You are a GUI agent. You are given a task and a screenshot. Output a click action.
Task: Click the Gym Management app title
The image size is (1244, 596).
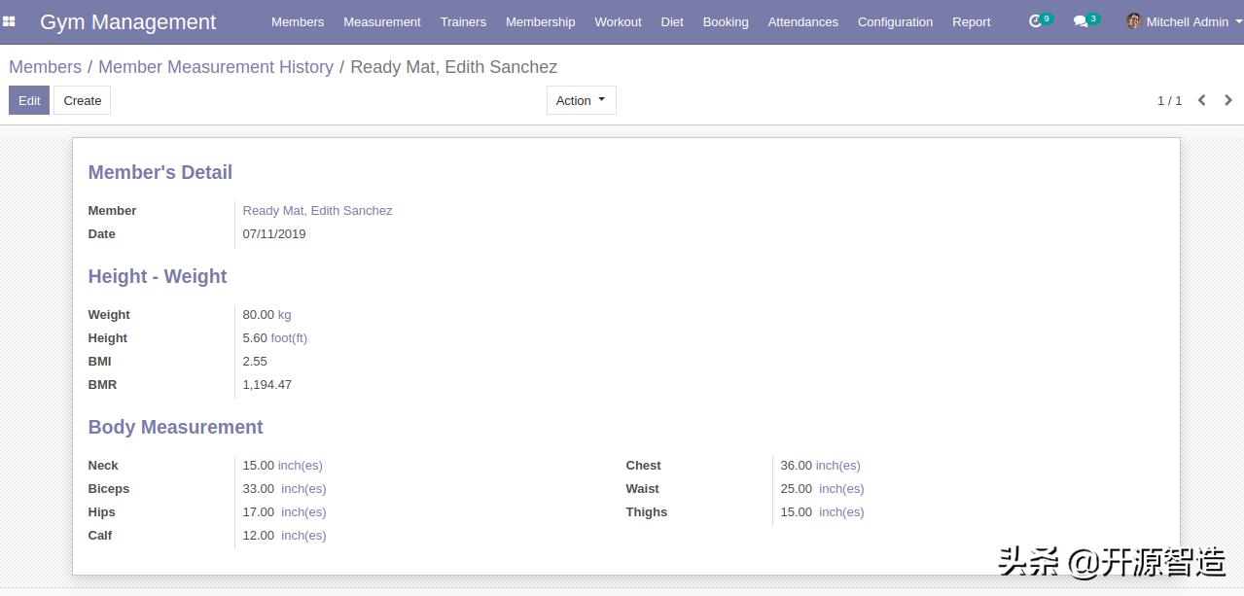pyautogui.click(x=128, y=21)
